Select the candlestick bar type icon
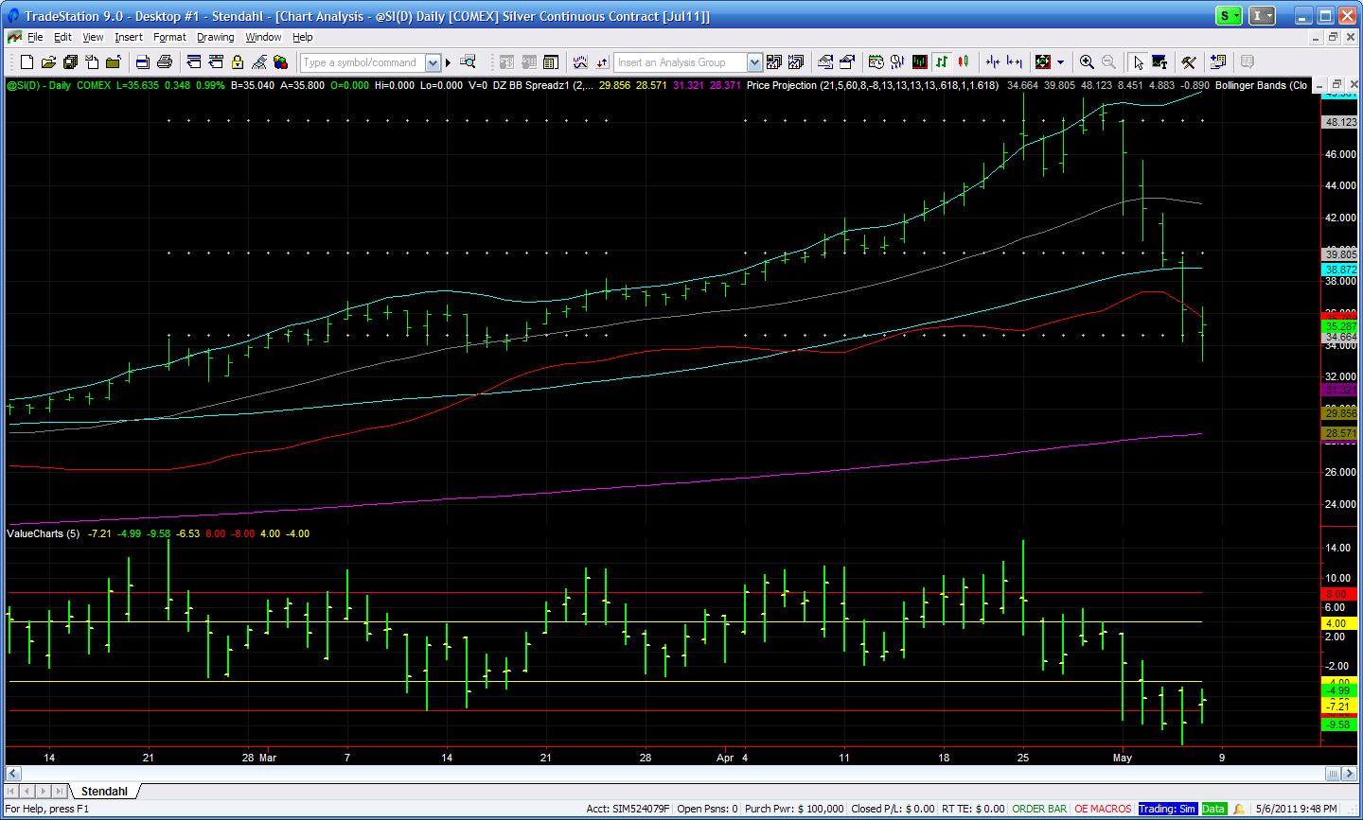 [x=964, y=62]
